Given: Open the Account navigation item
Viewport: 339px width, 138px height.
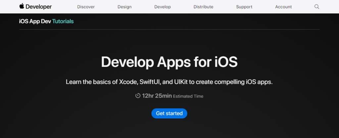Looking at the screenshot, I should click(283, 7).
